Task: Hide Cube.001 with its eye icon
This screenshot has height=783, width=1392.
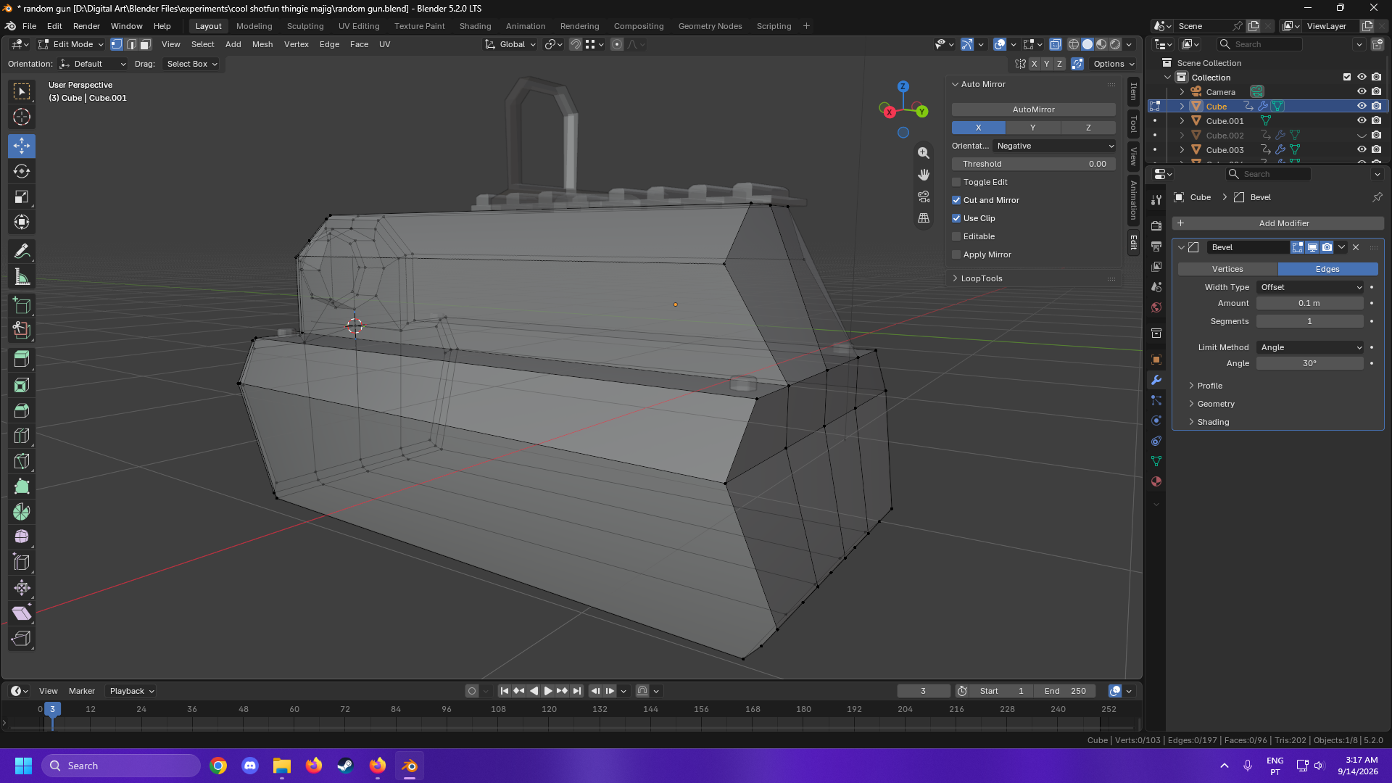Action: pos(1362,120)
